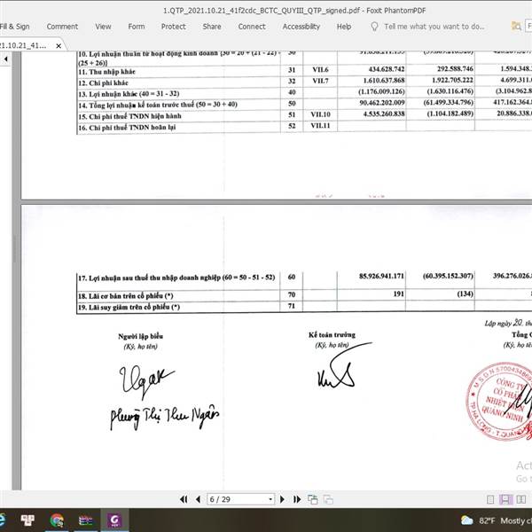Open the network-style taskbar app icon
Viewport: 532px width, 532px height.
coord(27,520)
